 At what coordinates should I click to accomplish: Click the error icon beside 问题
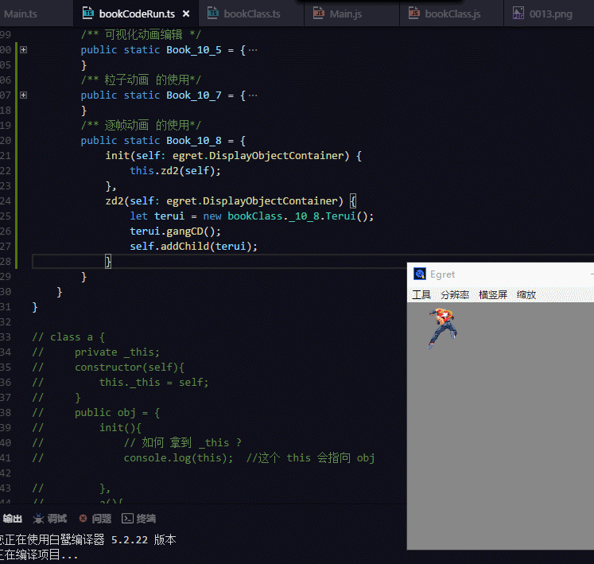83,519
